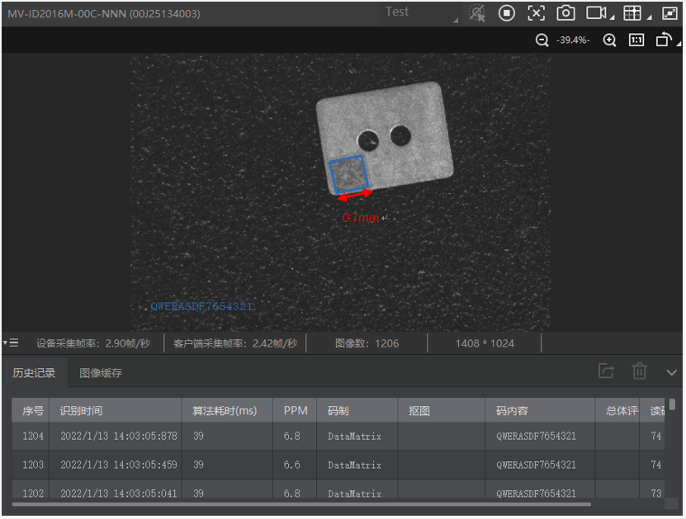Image resolution: width=686 pixels, height=519 pixels.
Task: Click the horizontal scrollbar under the table
Action: 301,503
